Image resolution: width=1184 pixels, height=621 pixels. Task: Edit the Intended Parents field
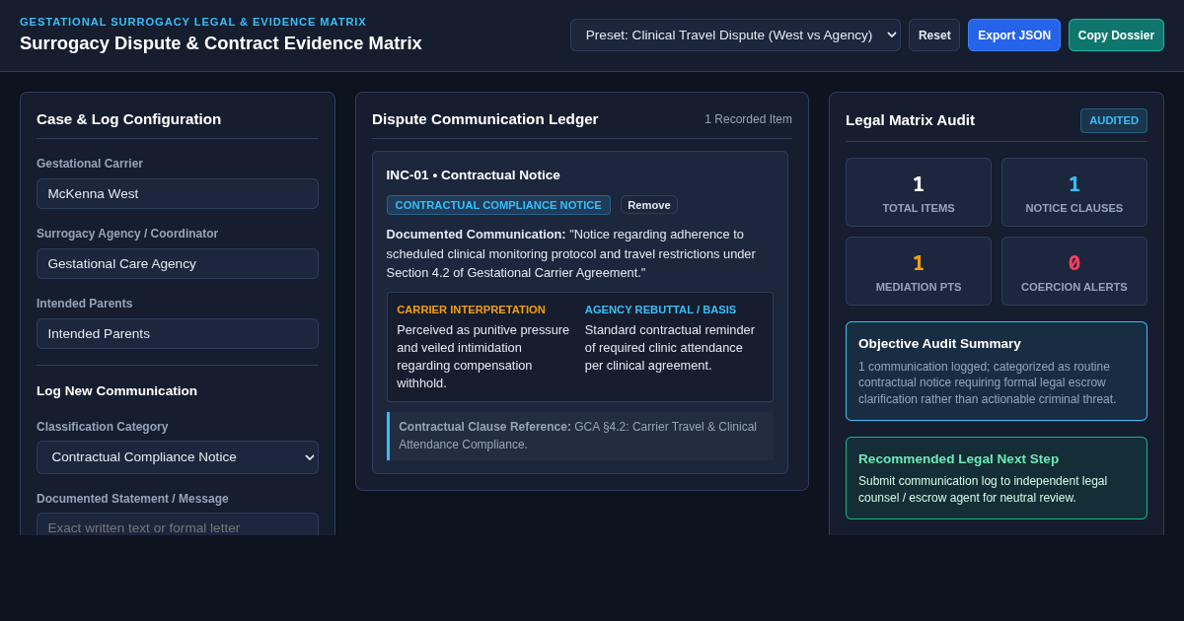[178, 333]
